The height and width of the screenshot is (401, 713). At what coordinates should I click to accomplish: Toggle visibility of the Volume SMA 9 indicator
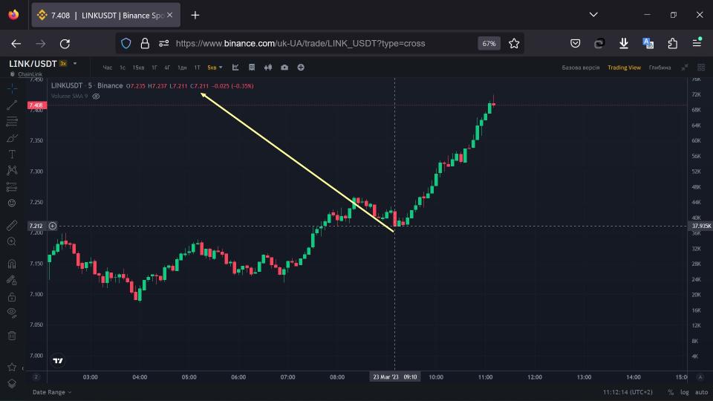96,96
